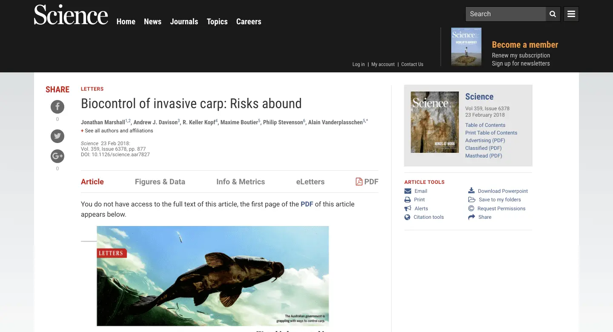Open the Journals menu
The width and height of the screenshot is (613, 332).
(x=184, y=22)
